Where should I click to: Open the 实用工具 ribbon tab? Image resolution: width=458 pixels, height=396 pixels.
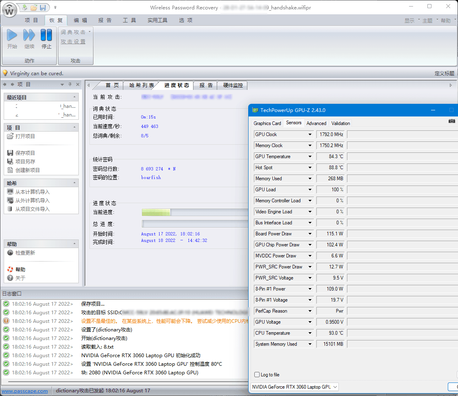[158, 20]
